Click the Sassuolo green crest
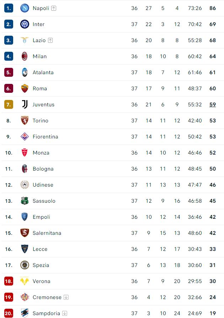This screenshot has width=224, height=318. tap(25, 201)
